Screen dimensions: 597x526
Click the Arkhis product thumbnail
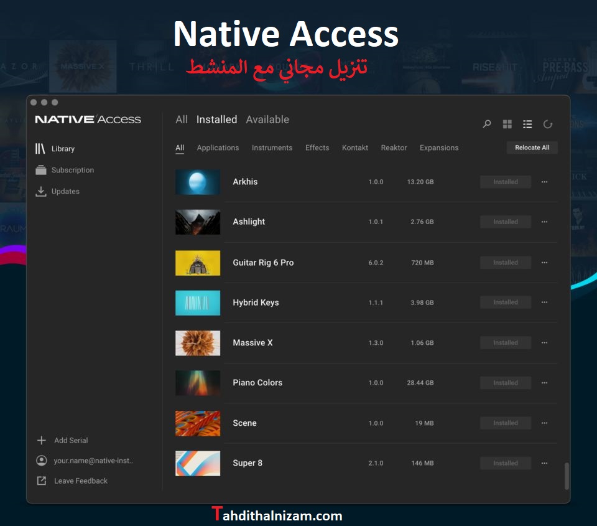click(198, 182)
